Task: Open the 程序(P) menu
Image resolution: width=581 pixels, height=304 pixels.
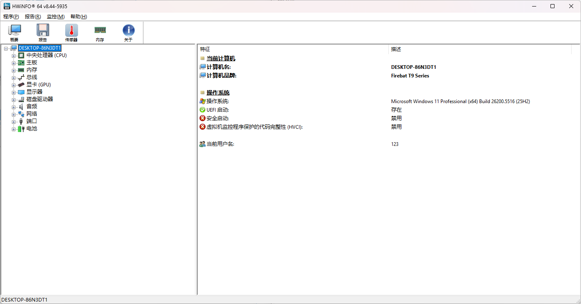Action: coord(11,17)
